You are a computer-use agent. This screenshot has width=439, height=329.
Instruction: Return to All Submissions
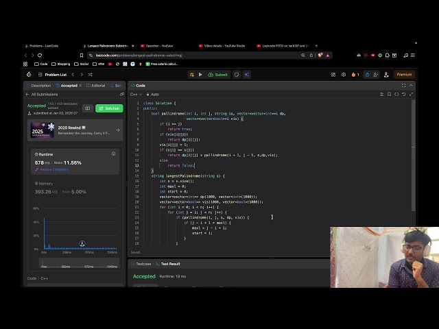click(42, 95)
